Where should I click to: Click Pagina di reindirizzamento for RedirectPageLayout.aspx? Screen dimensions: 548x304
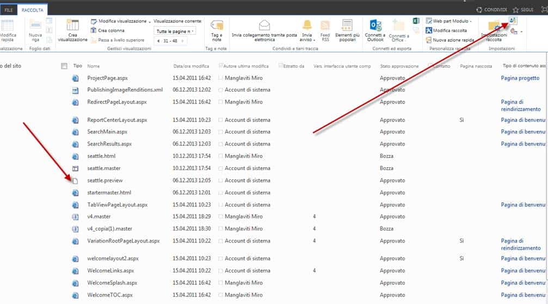(x=521, y=106)
